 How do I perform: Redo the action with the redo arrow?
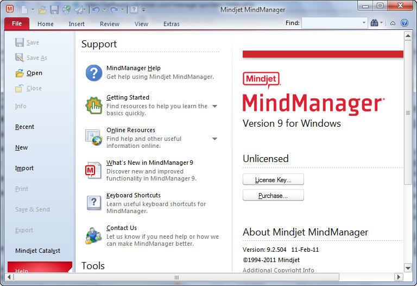click(114, 10)
